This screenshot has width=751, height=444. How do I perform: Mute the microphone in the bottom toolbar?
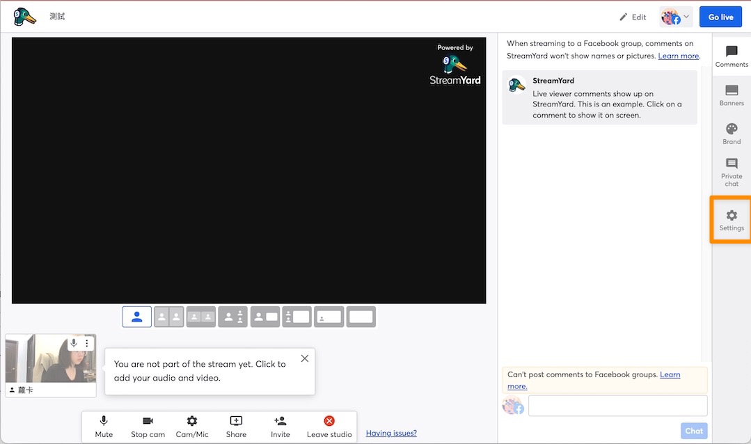[x=104, y=427]
